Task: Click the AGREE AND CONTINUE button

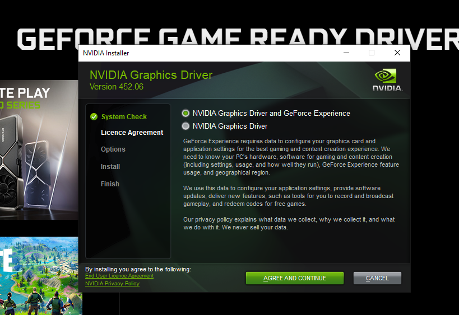Action: click(x=294, y=278)
